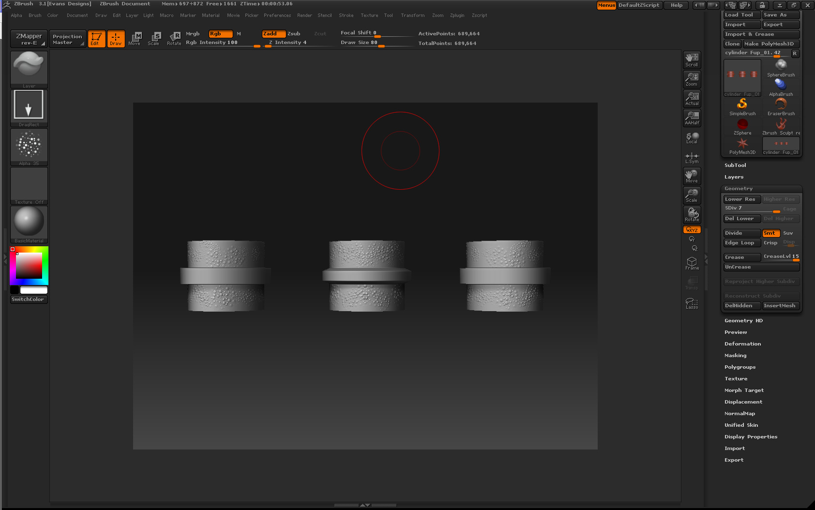The image size is (815, 510).
Task: Select the Lasso selection icon on the right shelf
Action: 692,302
